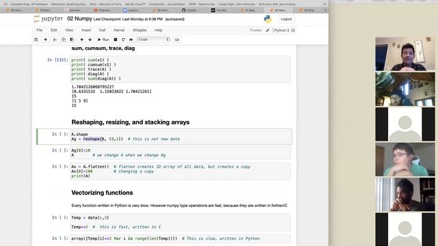Click the kernel status circle indicator

coord(293,30)
